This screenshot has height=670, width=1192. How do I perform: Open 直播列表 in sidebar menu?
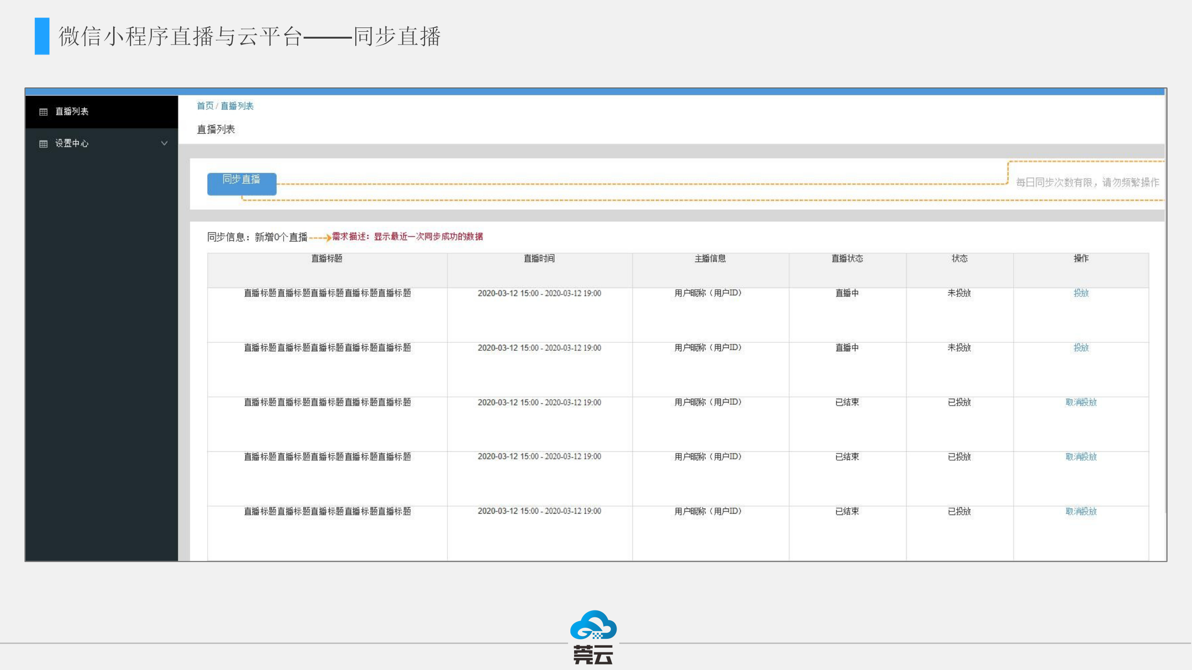(x=102, y=112)
